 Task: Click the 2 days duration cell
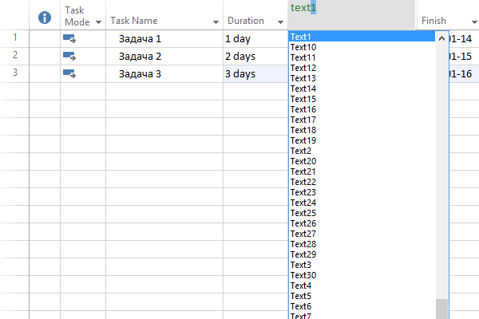coord(254,56)
